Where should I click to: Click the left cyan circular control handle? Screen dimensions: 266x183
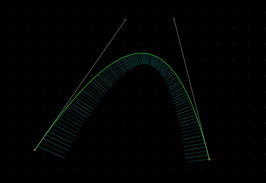125,20
